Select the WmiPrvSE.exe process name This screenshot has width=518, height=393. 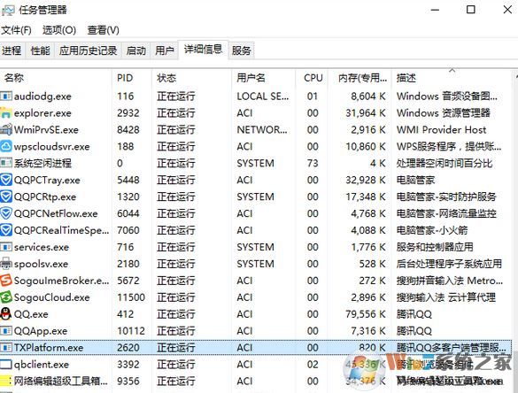pyautogui.click(x=46, y=130)
